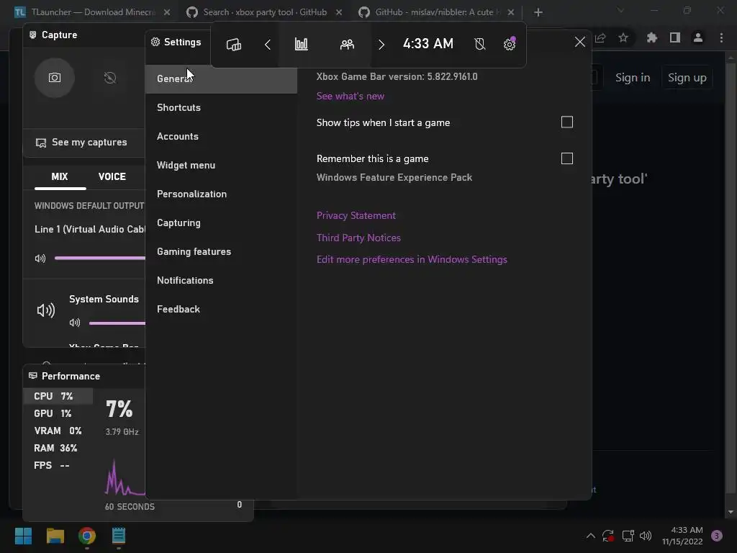The width and height of the screenshot is (737, 553).
Task: Open the Personalization settings category
Action: pos(222,194)
